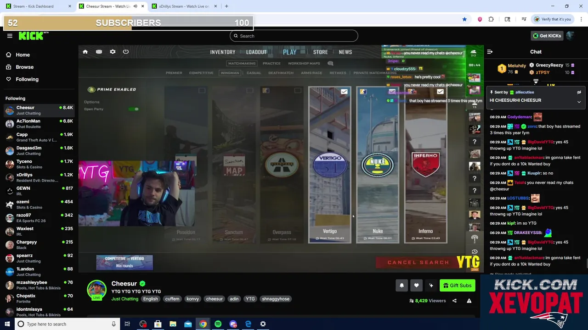Open xDrillys channel in Following list
Viewport: 588px width, 330px height.
pos(39,177)
